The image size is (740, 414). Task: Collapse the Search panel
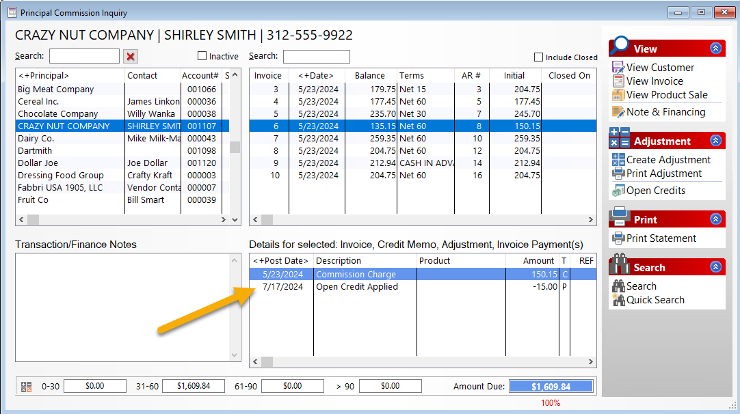click(x=716, y=267)
